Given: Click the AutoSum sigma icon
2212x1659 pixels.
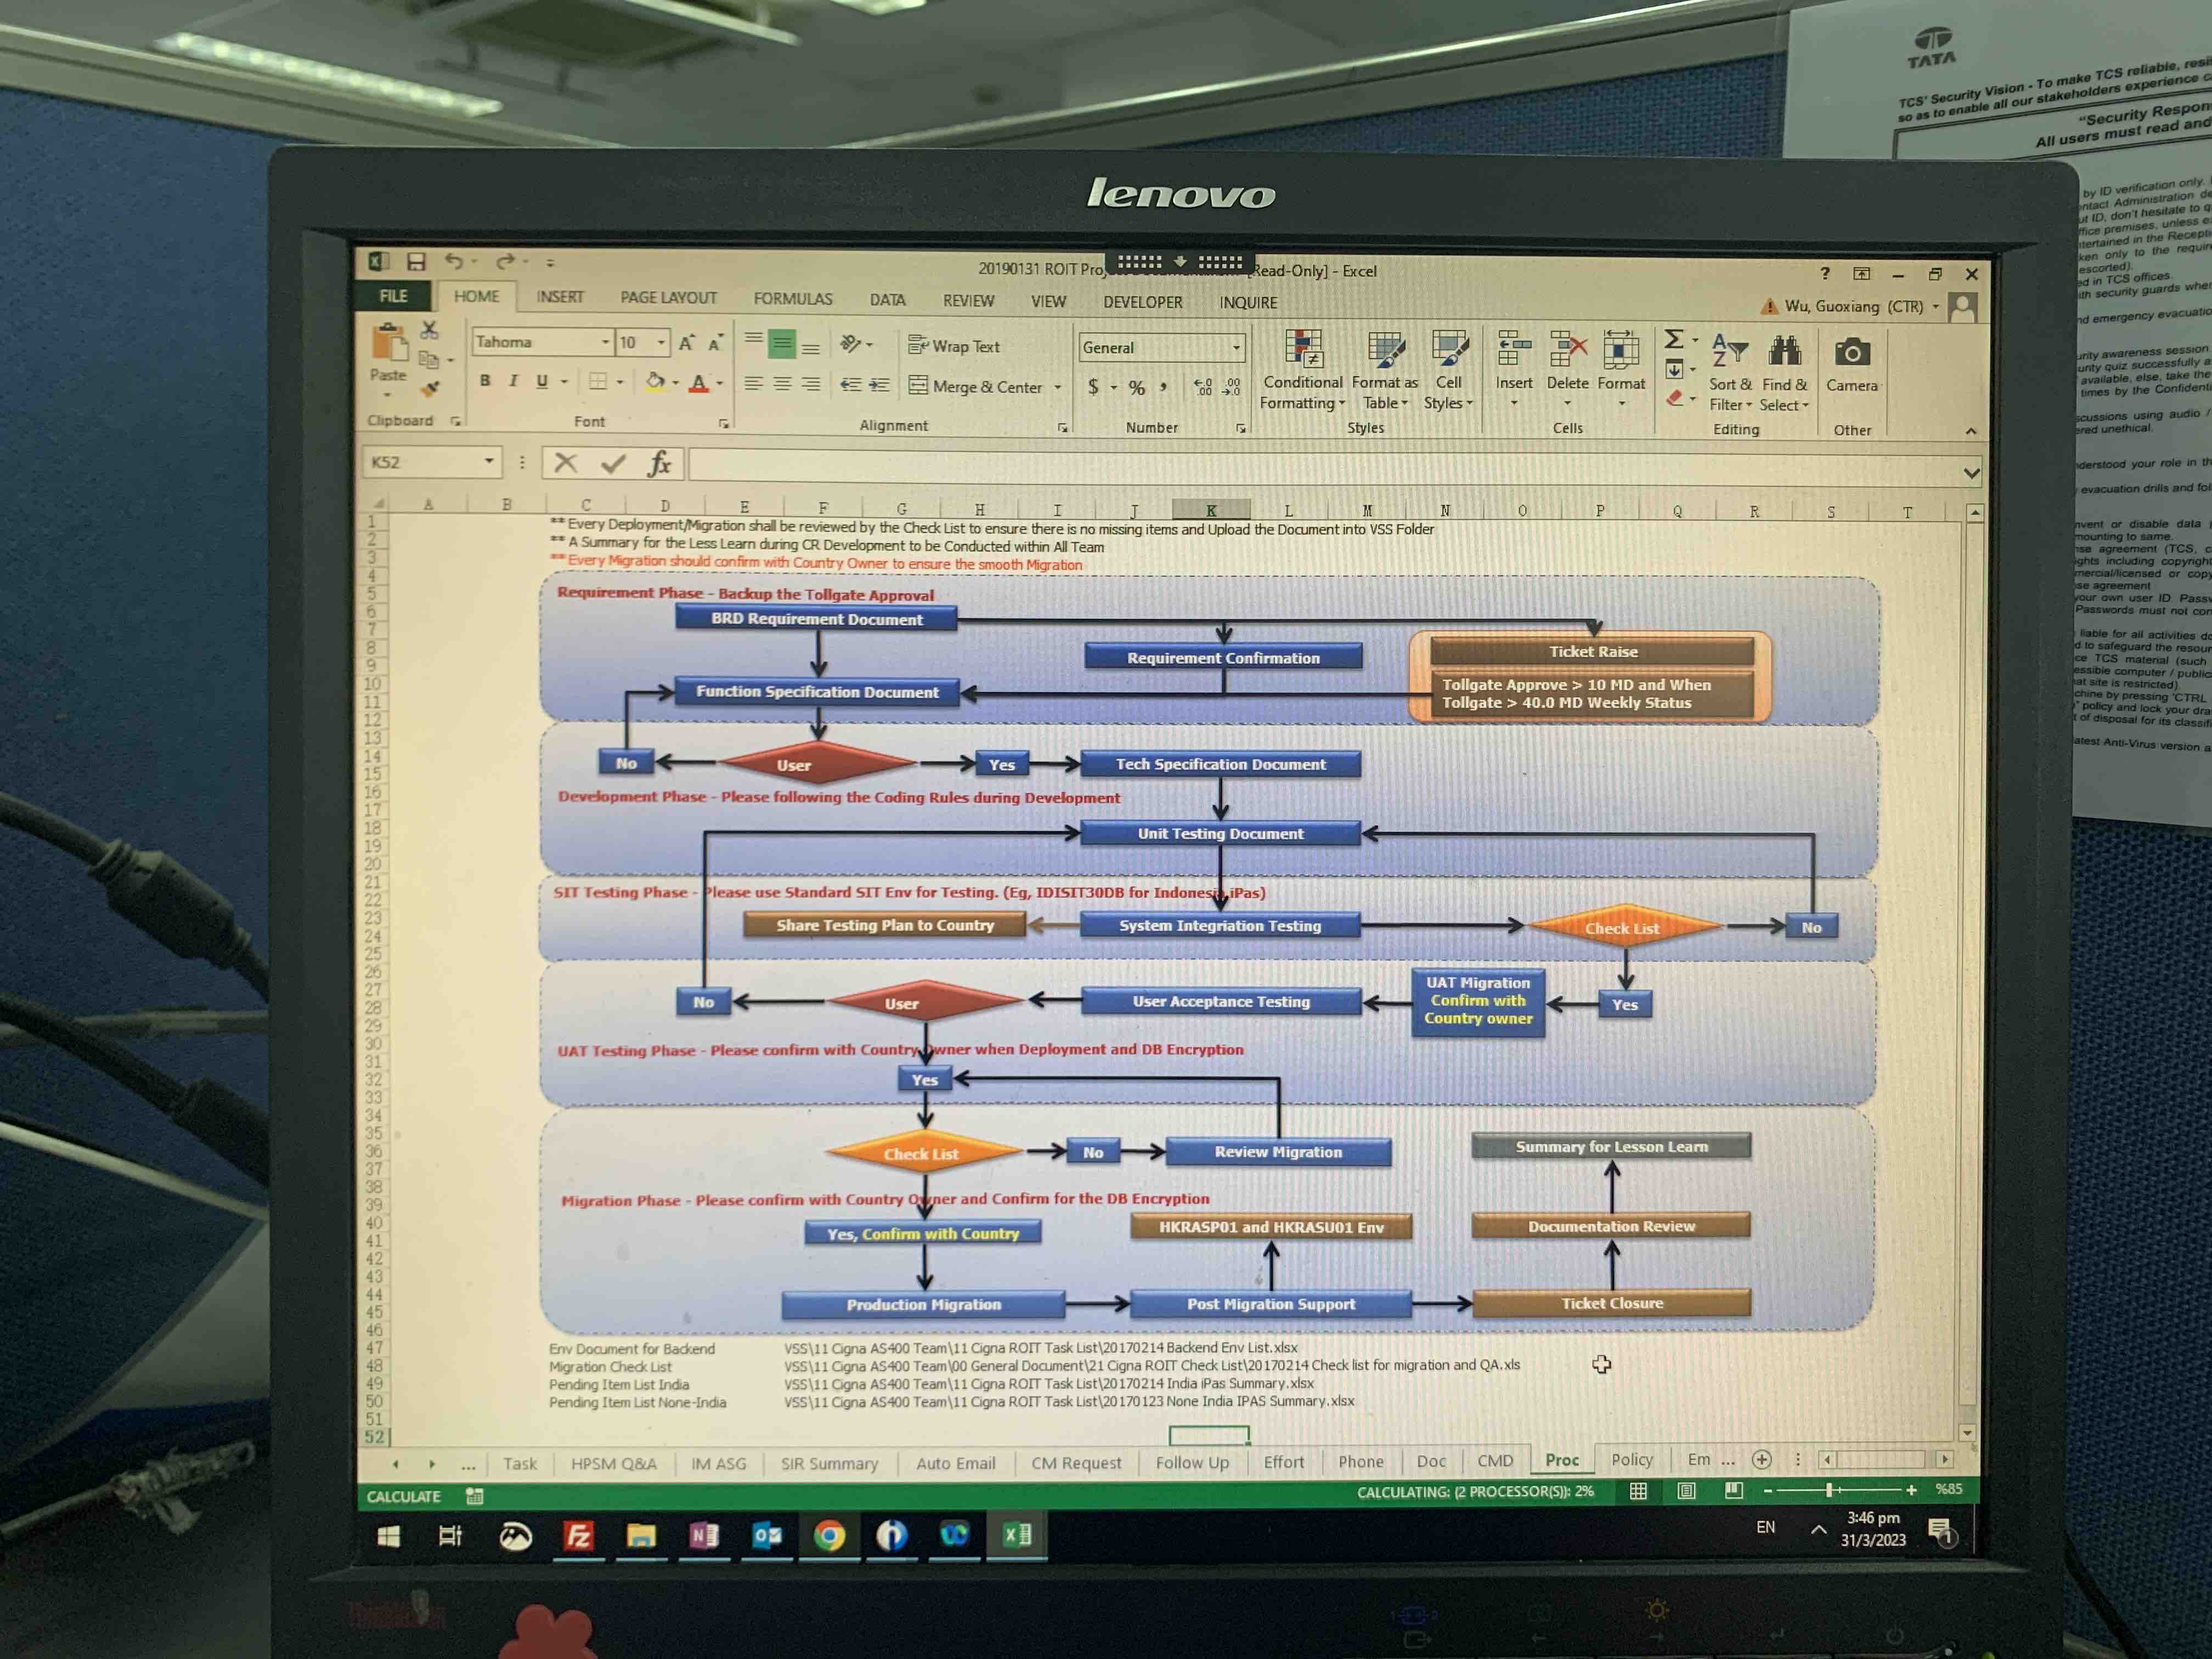Looking at the screenshot, I should 1674,339.
